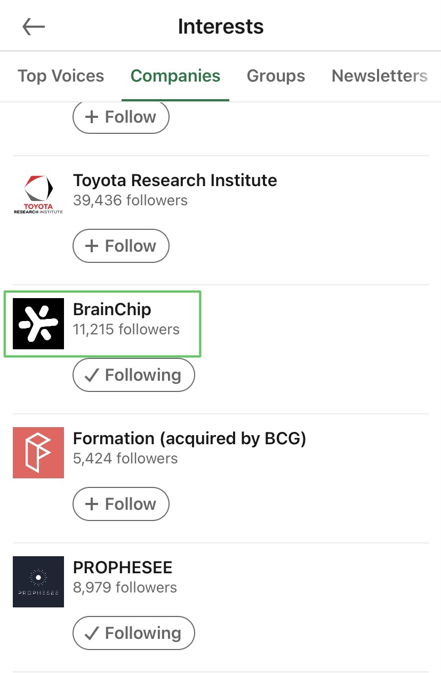441x673 pixels.
Task: Open the Formation company logo
Action: (x=38, y=453)
